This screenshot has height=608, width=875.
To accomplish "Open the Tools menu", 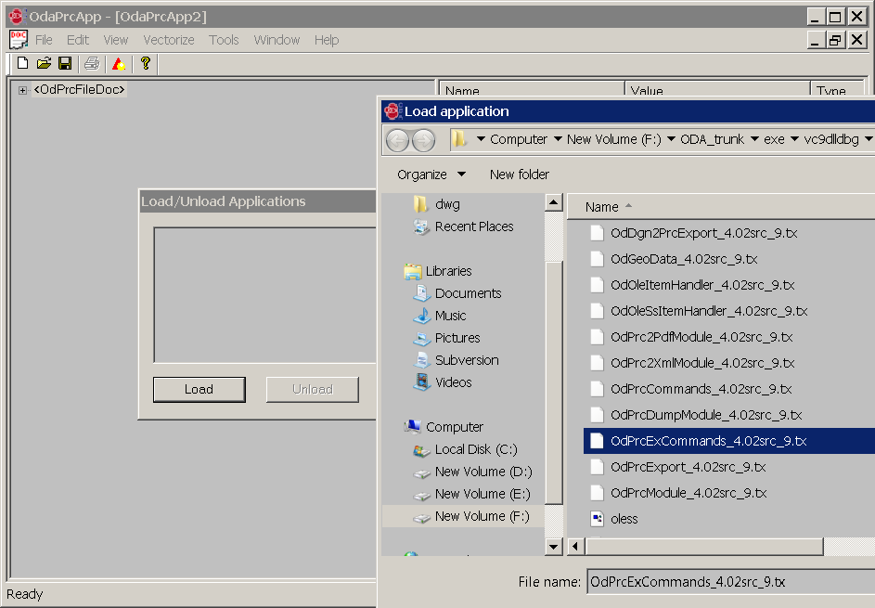I will click(223, 39).
